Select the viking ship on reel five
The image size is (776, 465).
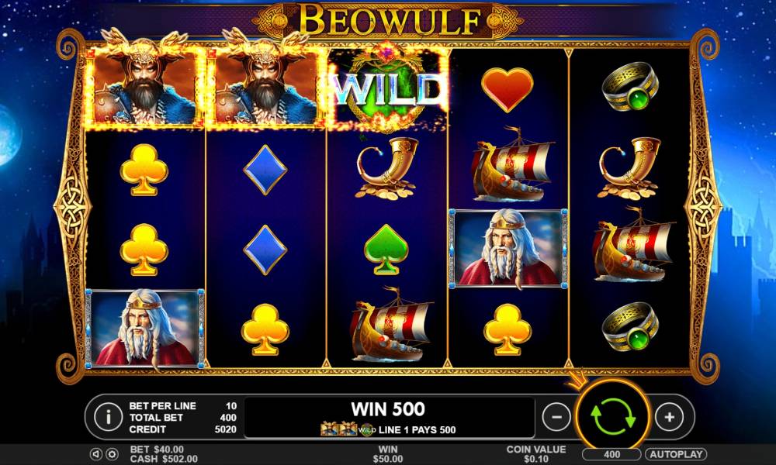633,246
